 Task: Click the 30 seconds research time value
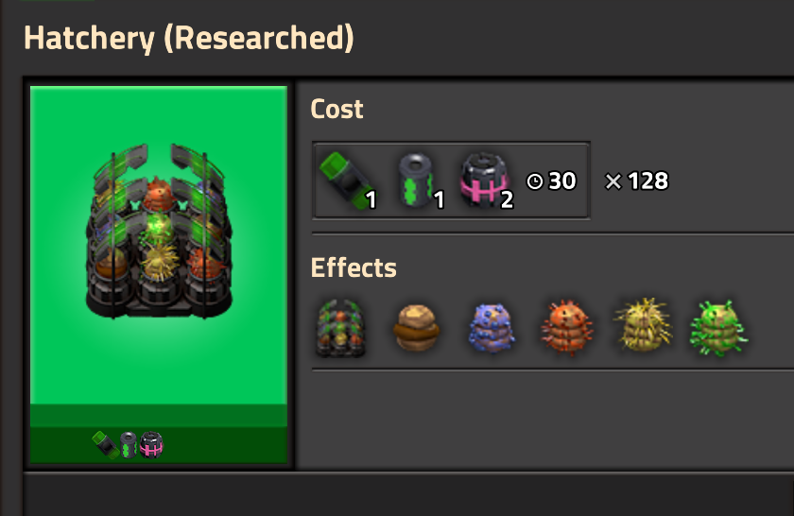562,181
